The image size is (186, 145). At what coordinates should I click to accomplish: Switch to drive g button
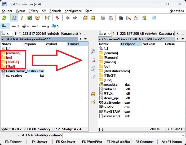pos(45,26)
